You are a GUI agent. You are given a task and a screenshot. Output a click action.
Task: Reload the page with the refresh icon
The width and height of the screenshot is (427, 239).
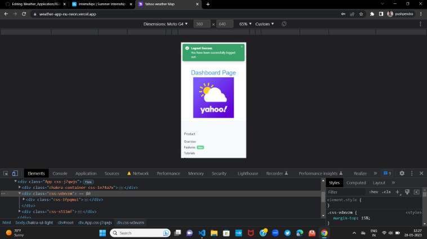click(24, 14)
